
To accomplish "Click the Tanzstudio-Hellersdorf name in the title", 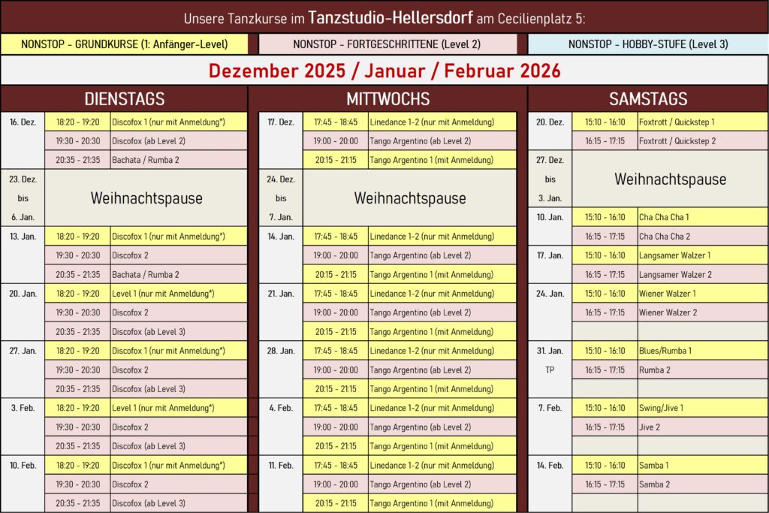I will coord(391,17).
